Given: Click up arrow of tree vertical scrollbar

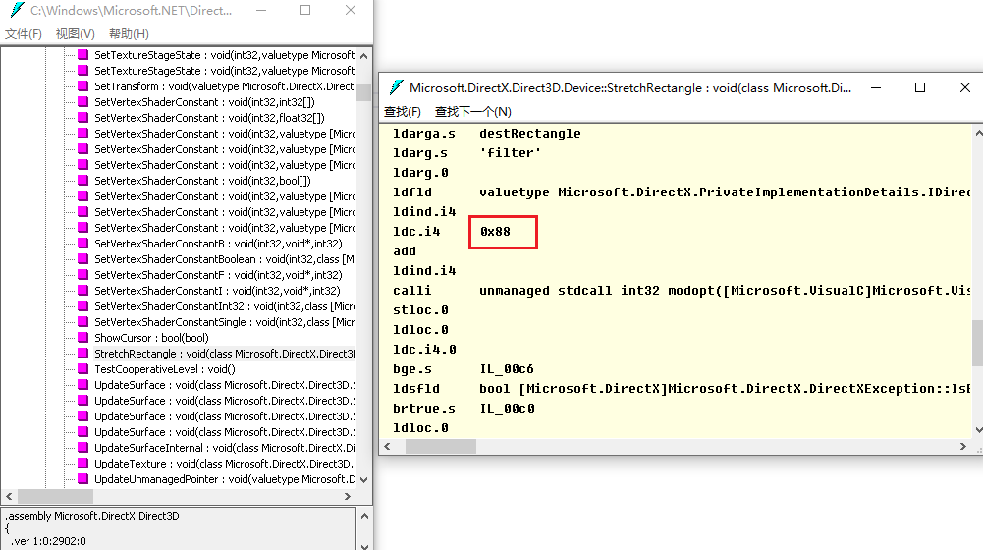Looking at the screenshot, I should [363, 56].
